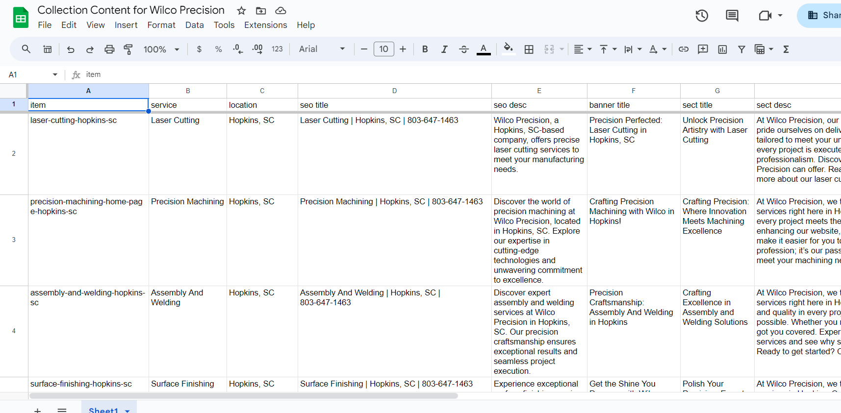841x413 pixels.
Task: Click the Redo arrow icon
Action: (x=90, y=49)
